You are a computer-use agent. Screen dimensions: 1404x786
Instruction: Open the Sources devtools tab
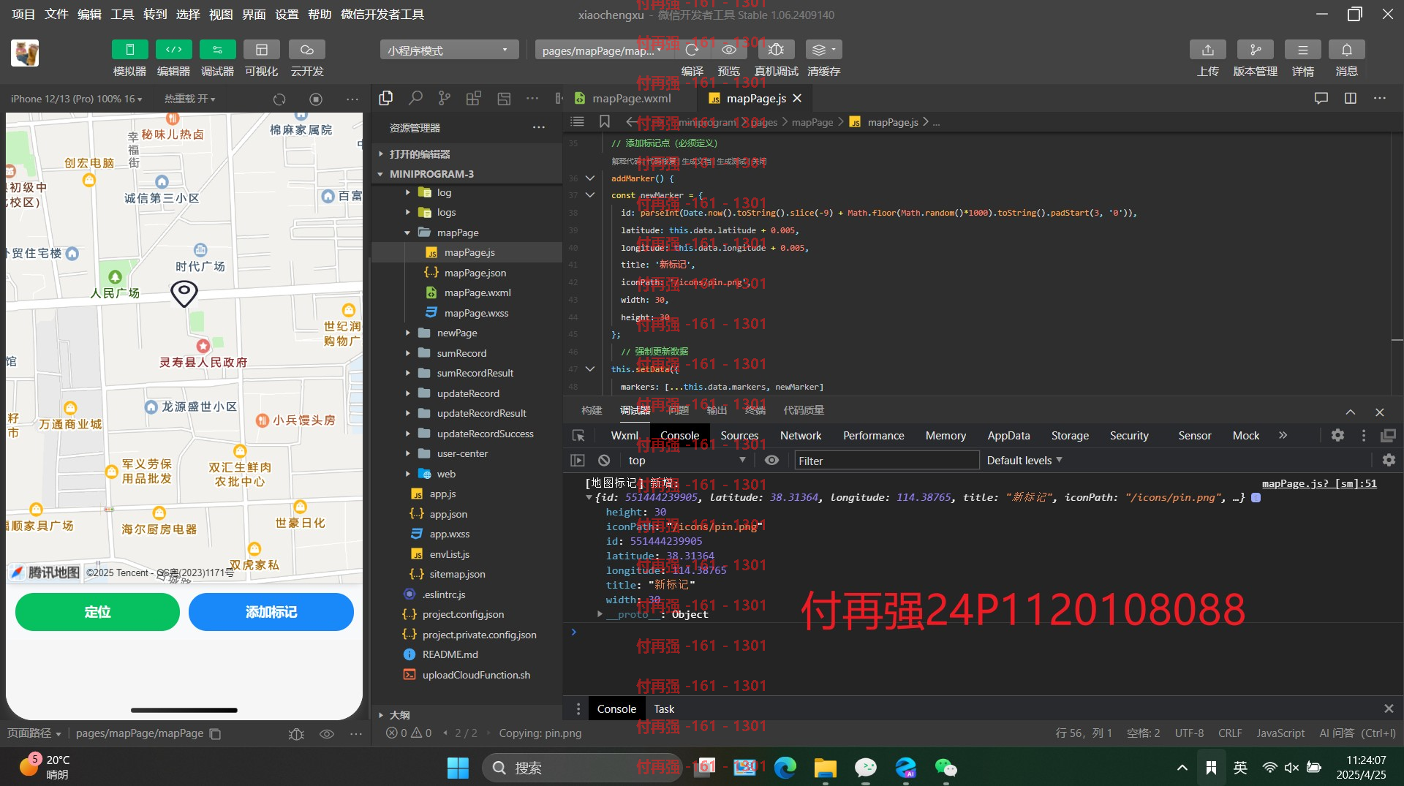(x=739, y=435)
